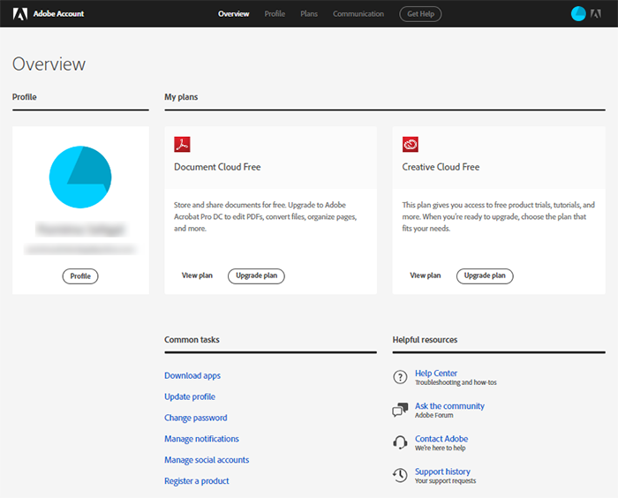Upgrade the Document Cloud Free plan
618x498 pixels.
pos(256,275)
